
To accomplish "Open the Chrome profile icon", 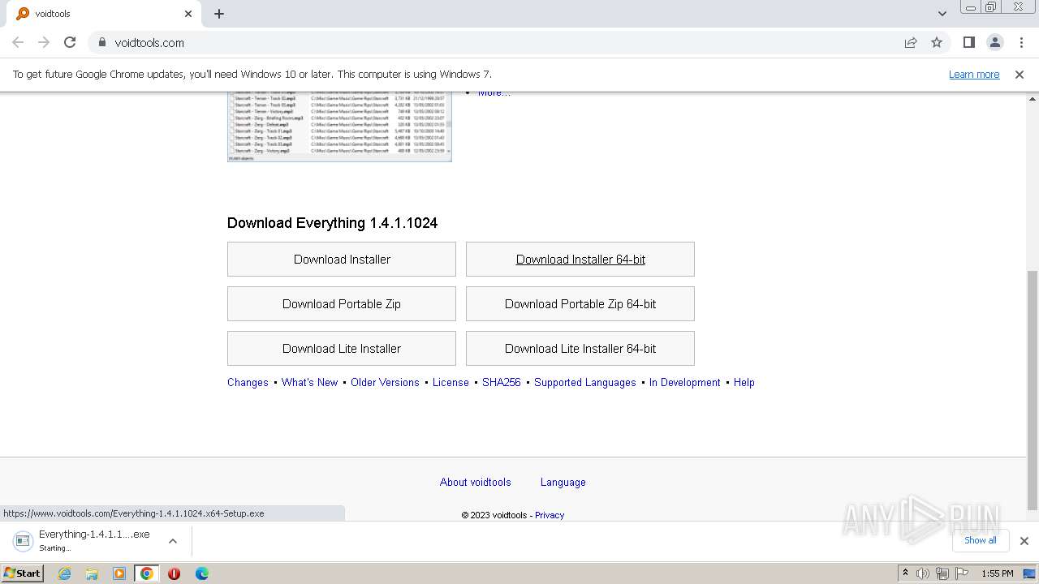I will [x=995, y=42].
